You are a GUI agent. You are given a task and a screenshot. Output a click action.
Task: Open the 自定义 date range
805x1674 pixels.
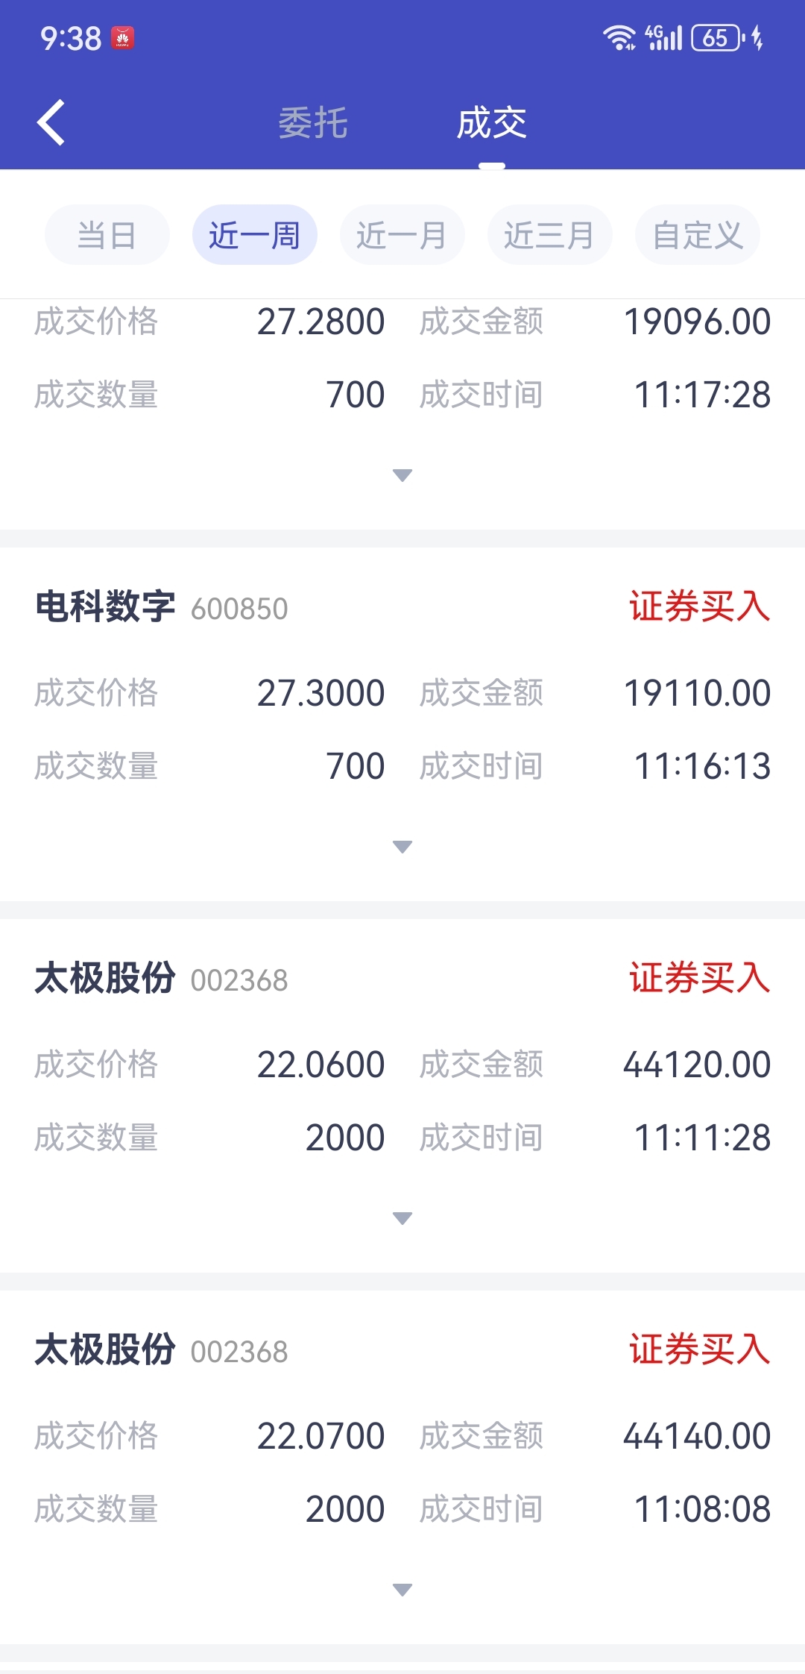point(698,235)
